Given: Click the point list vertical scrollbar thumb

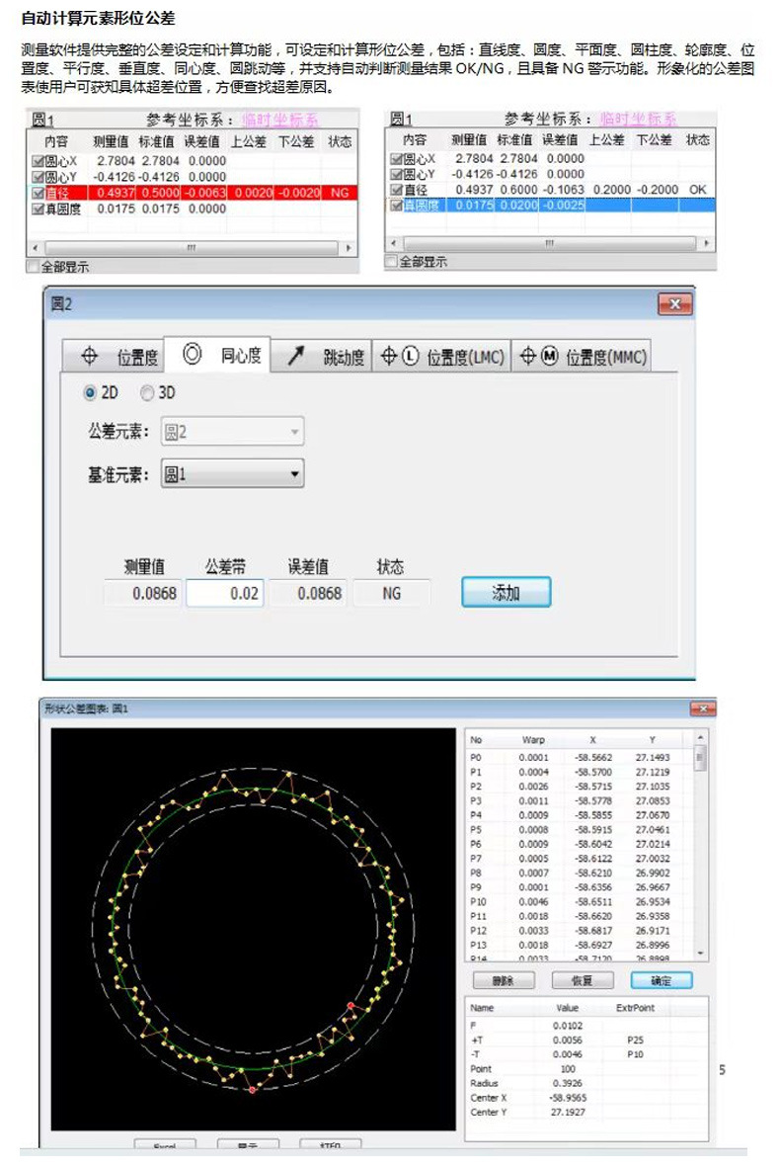Looking at the screenshot, I should coord(700,759).
